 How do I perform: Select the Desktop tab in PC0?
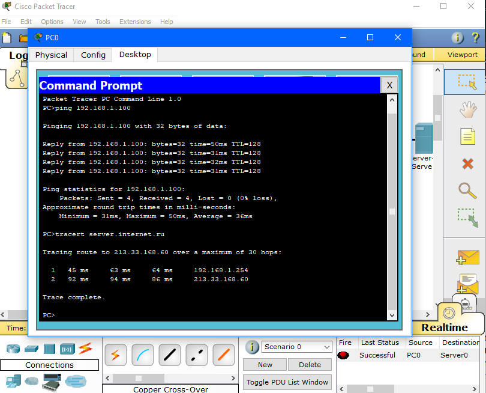(135, 54)
